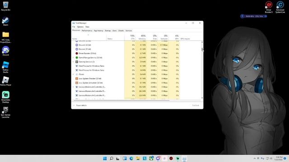Open the clock and date in the taskbar
Viewport: 289px width, 162px height.
(279, 158)
